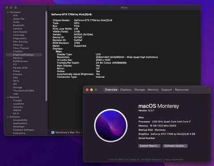Open Applications under Software
The height and width of the screenshot is (166, 214).
[x=20, y=123]
